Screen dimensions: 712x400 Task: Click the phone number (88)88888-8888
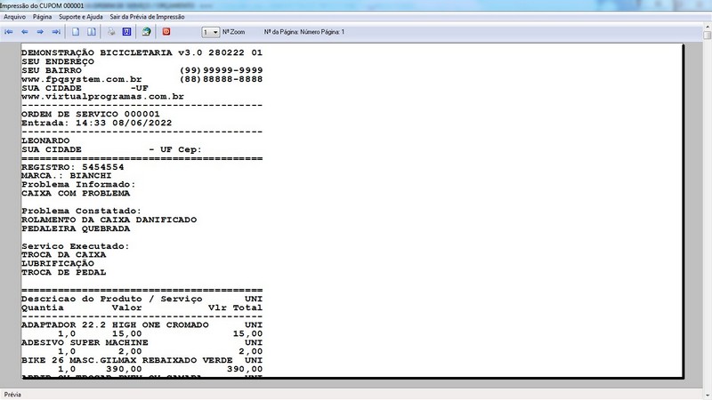[221, 79]
